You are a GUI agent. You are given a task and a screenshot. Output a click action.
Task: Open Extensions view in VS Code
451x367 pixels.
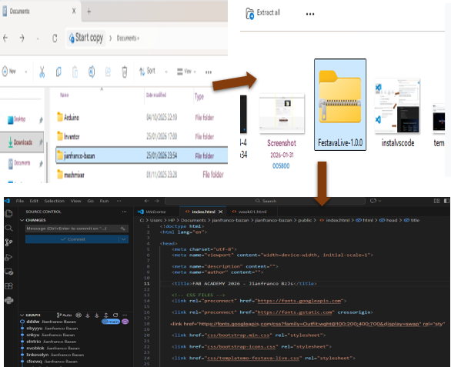tap(9, 286)
